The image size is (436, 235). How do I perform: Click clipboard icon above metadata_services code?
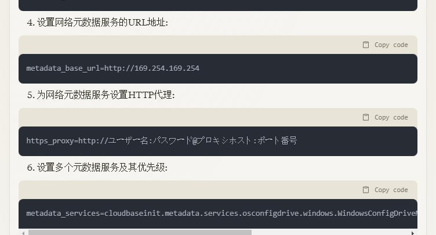[366, 190]
